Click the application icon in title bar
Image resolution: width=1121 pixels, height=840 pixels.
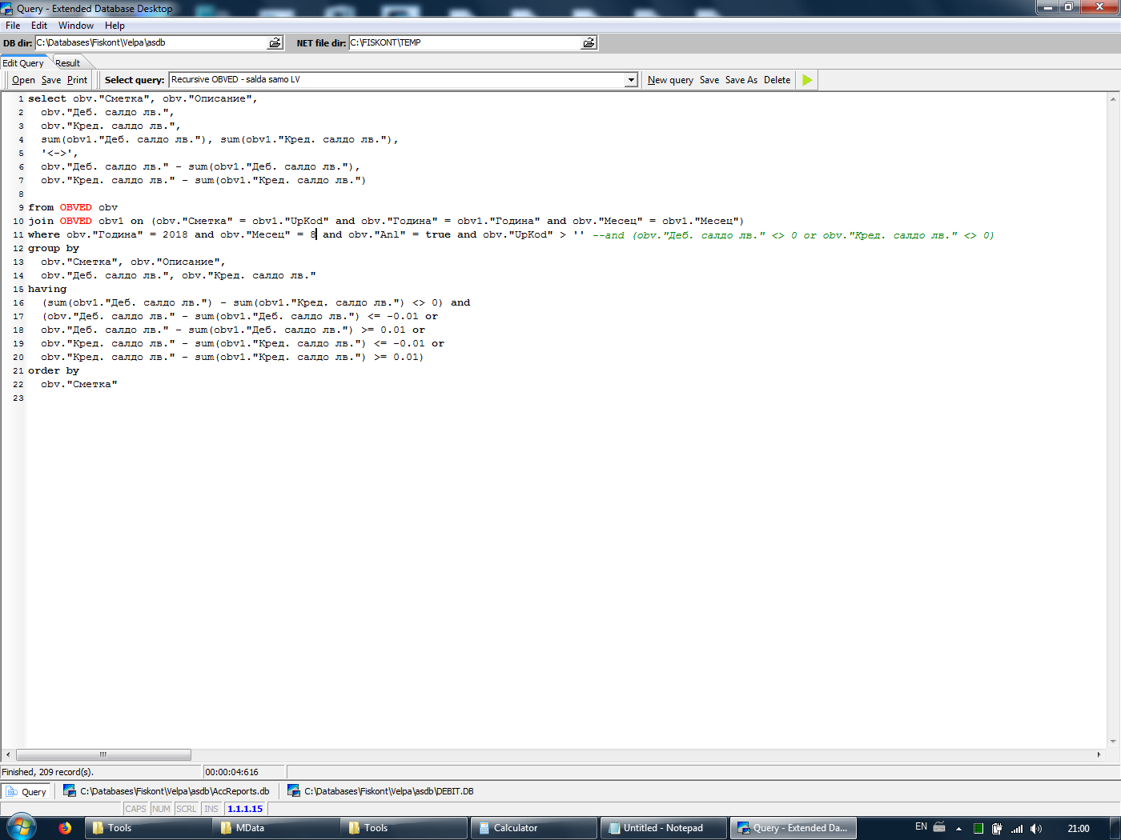(7, 8)
